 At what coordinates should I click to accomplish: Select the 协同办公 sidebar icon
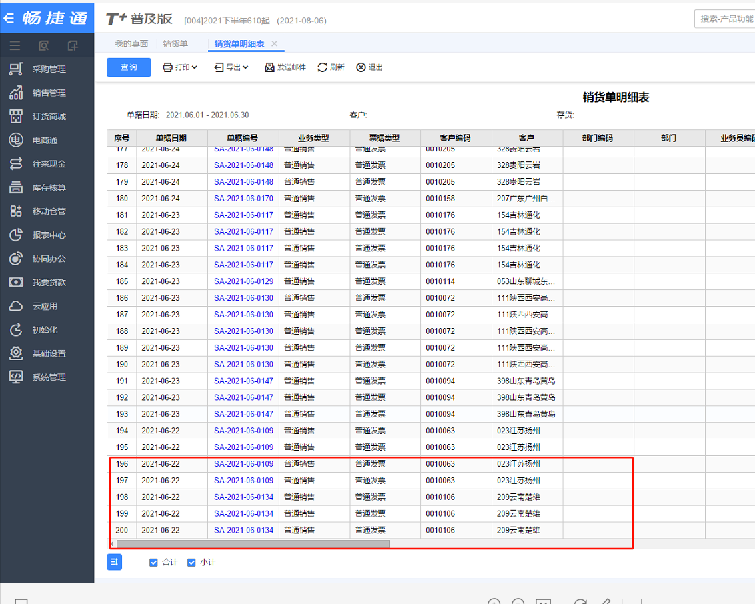16,259
